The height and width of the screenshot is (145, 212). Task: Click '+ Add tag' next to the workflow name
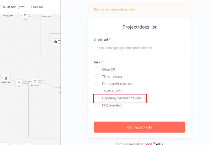pos(37,7)
